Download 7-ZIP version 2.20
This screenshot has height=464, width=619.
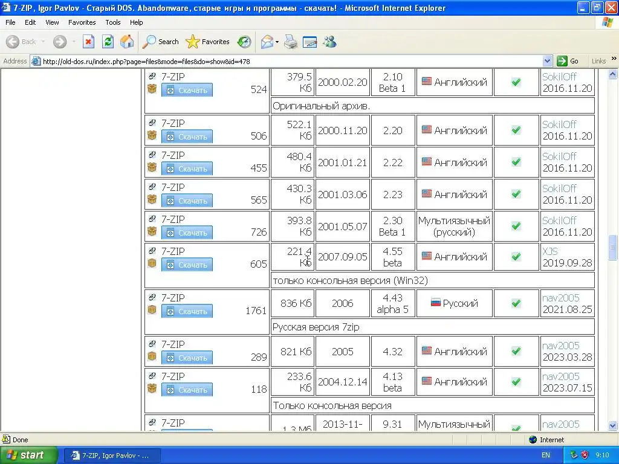point(187,137)
